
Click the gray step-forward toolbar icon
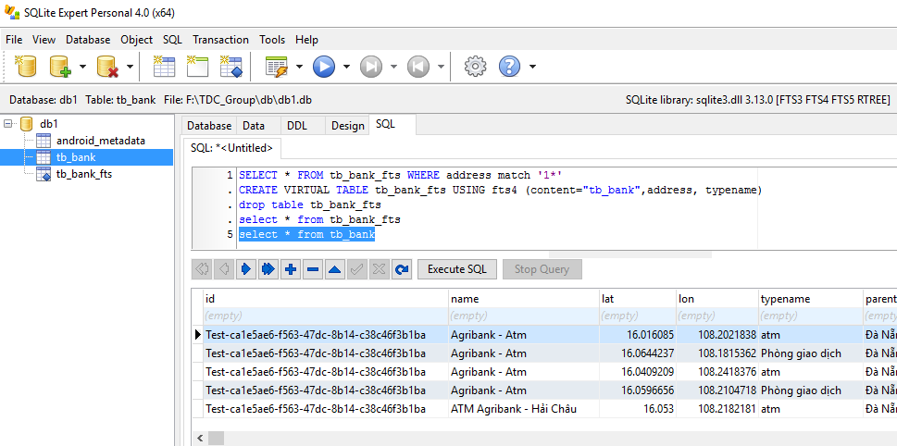click(x=370, y=67)
